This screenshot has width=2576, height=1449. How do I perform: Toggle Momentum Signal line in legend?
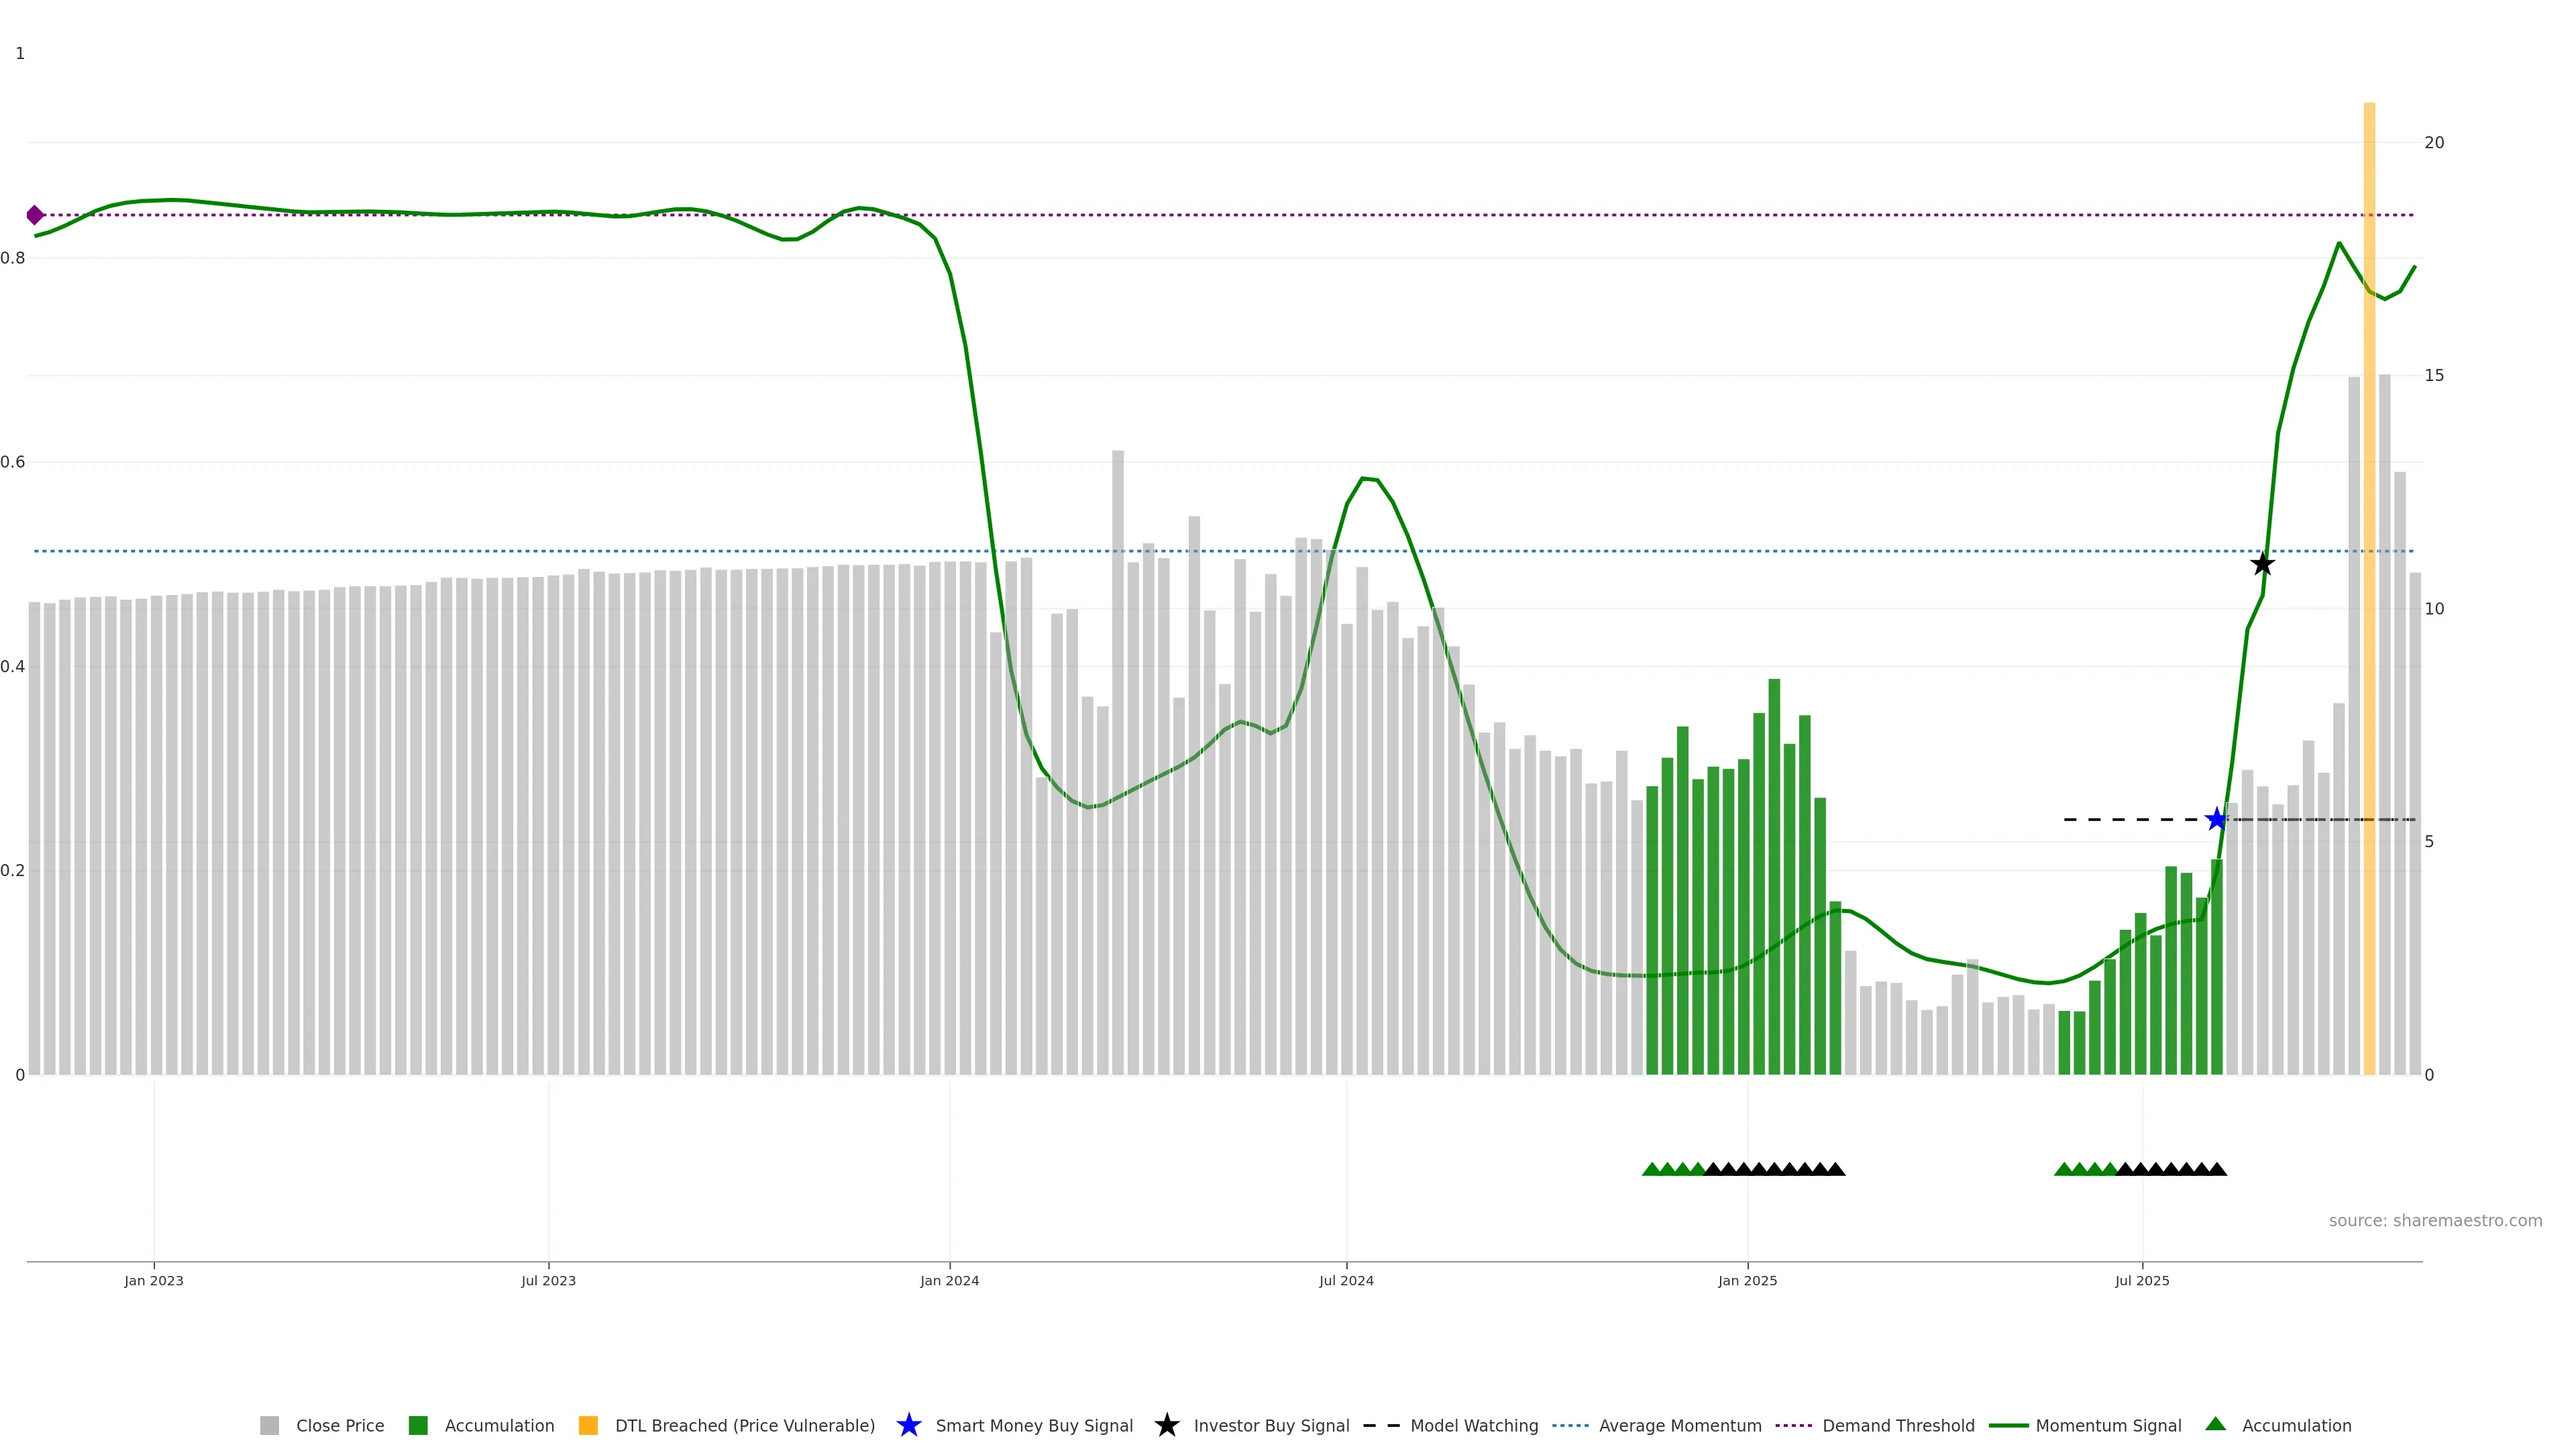point(2108,1425)
